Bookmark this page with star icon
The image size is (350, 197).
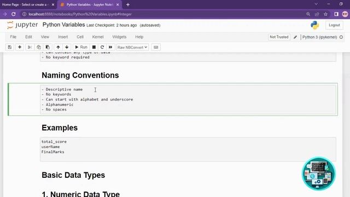326,14
